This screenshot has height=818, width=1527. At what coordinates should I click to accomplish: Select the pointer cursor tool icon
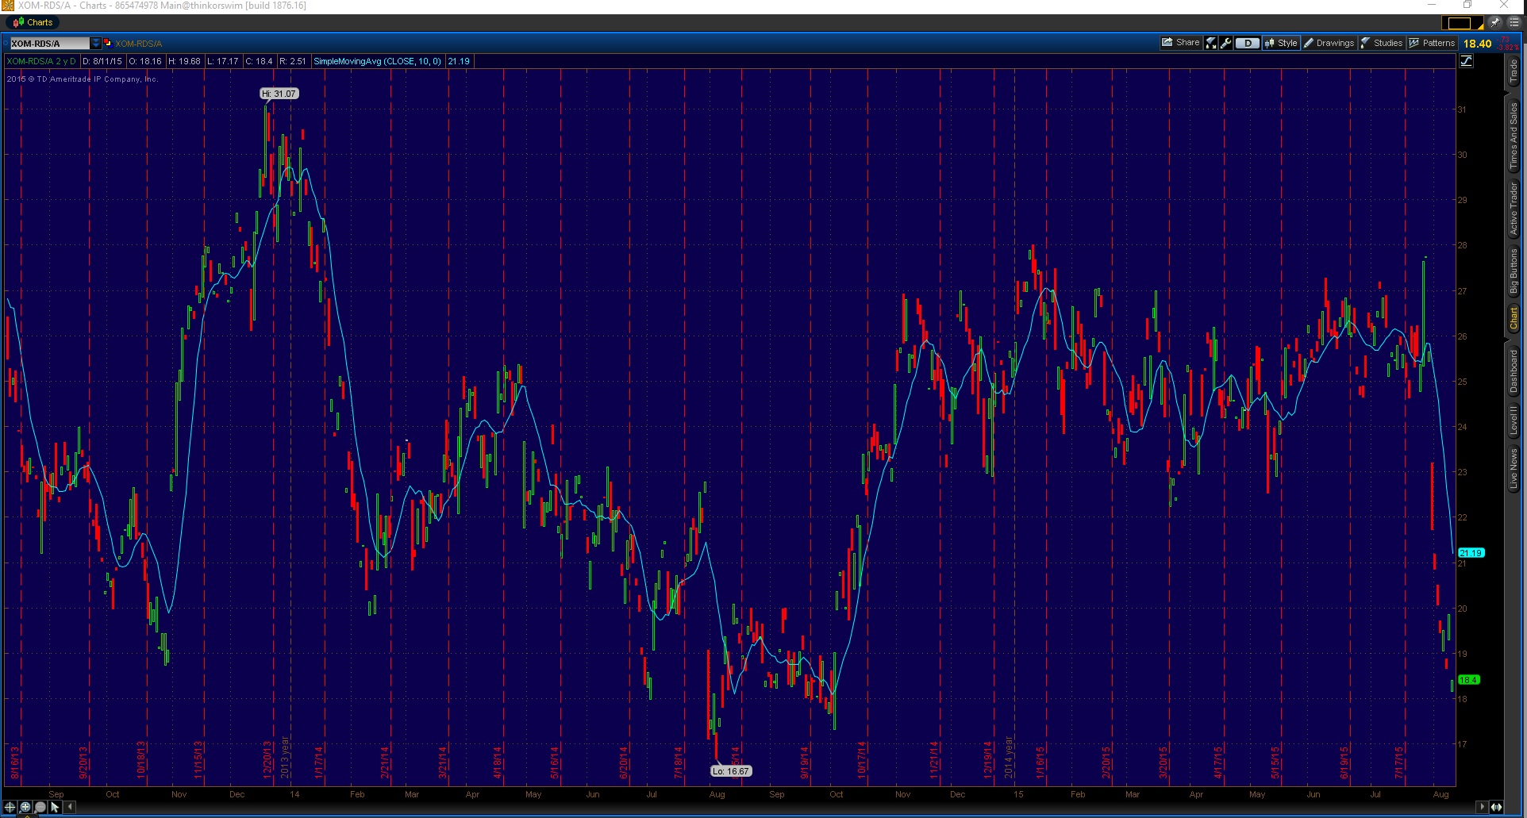(x=55, y=807)
